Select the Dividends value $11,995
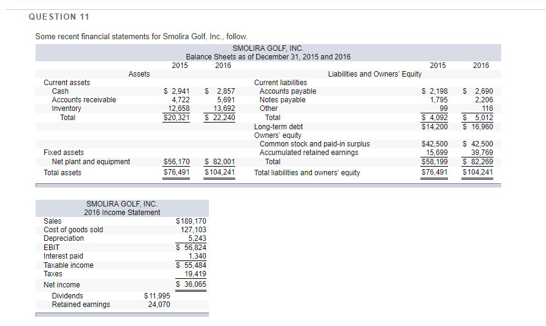Screen dimensions: 546x326 (157, 296)
